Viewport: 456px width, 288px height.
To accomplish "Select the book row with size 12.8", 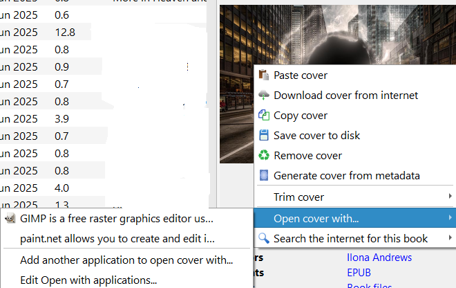I will (66, 33).
